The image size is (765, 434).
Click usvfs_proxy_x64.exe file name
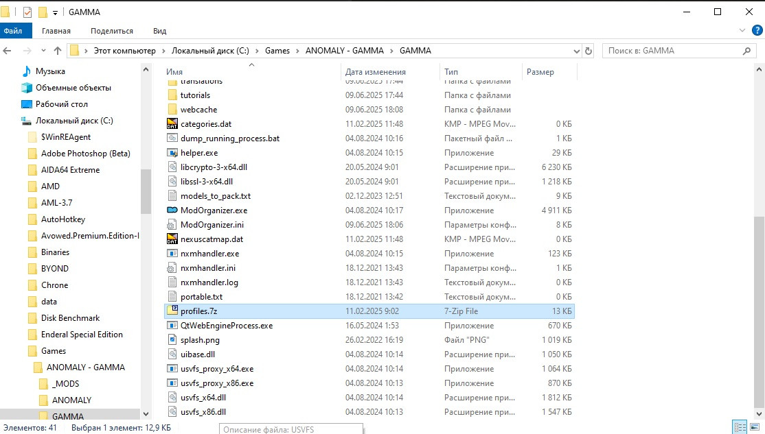coord(217,369)
